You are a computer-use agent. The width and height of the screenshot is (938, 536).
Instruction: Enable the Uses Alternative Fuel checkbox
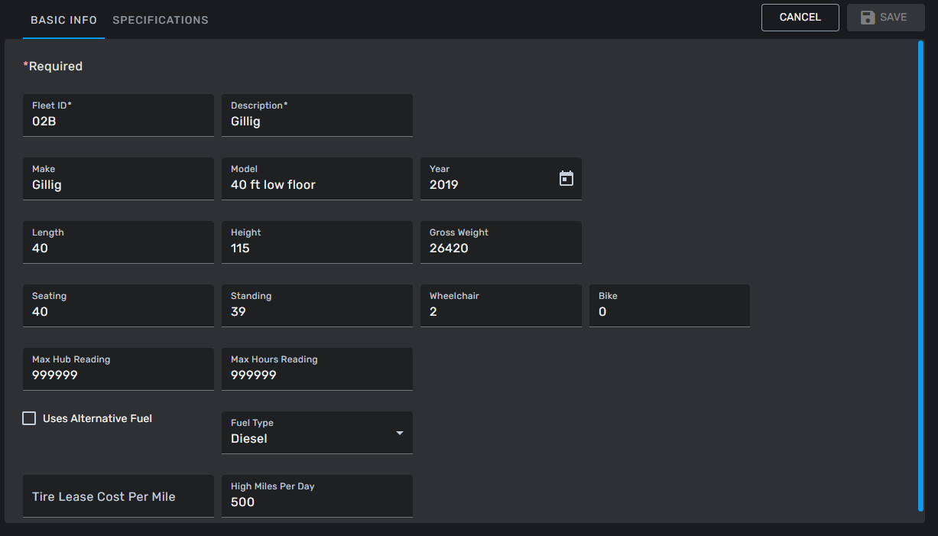[x=29, y=418]
